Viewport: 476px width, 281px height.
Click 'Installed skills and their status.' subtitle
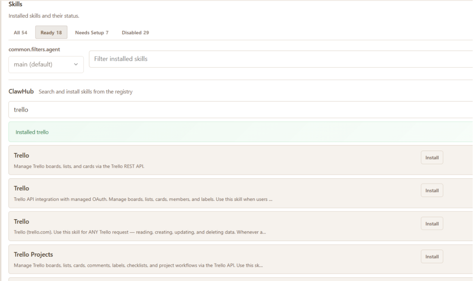[x=44, y=16]
